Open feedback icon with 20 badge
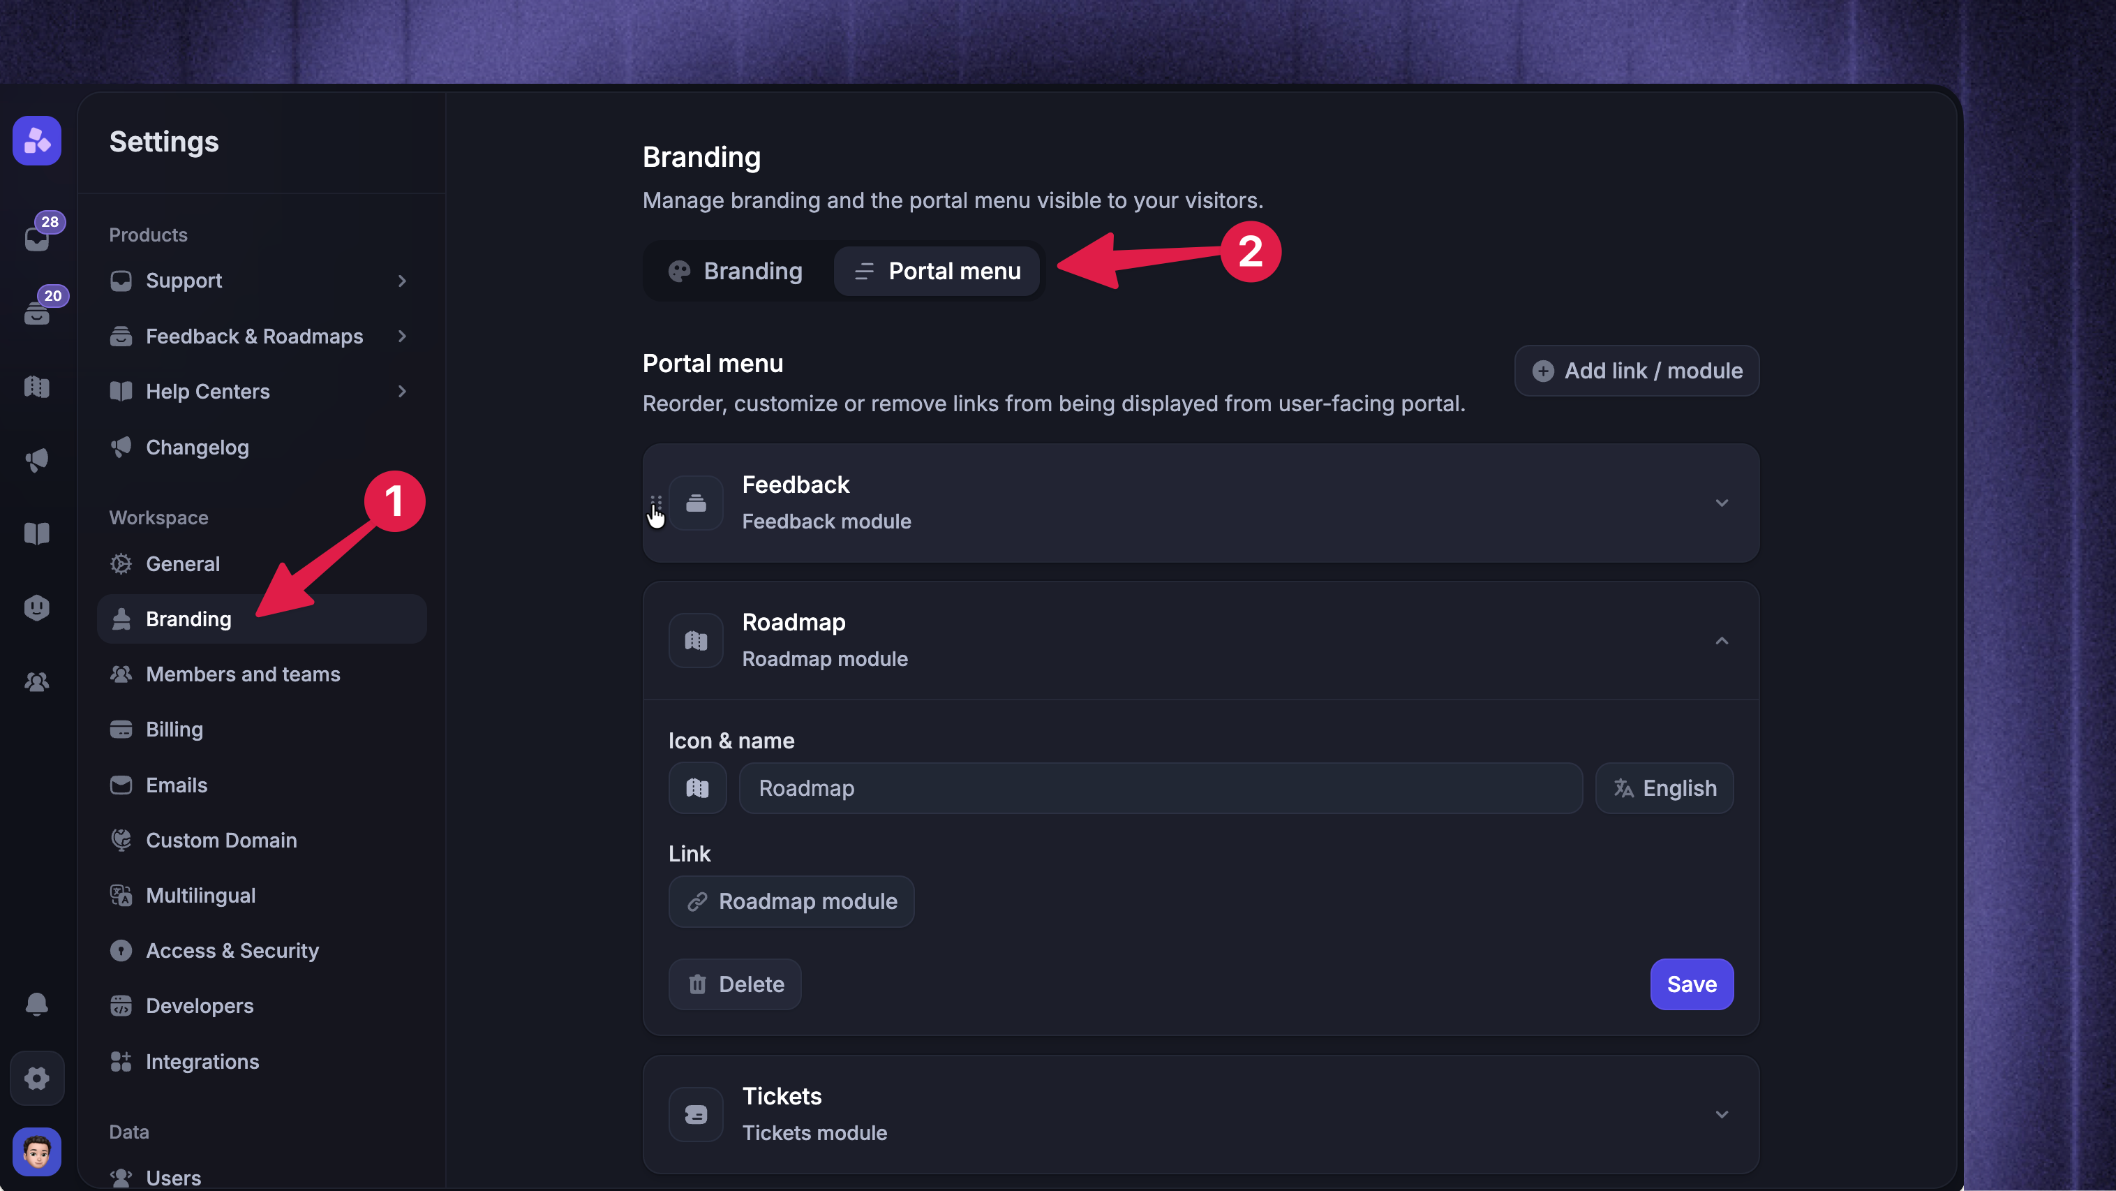 (x=37, y=311)
